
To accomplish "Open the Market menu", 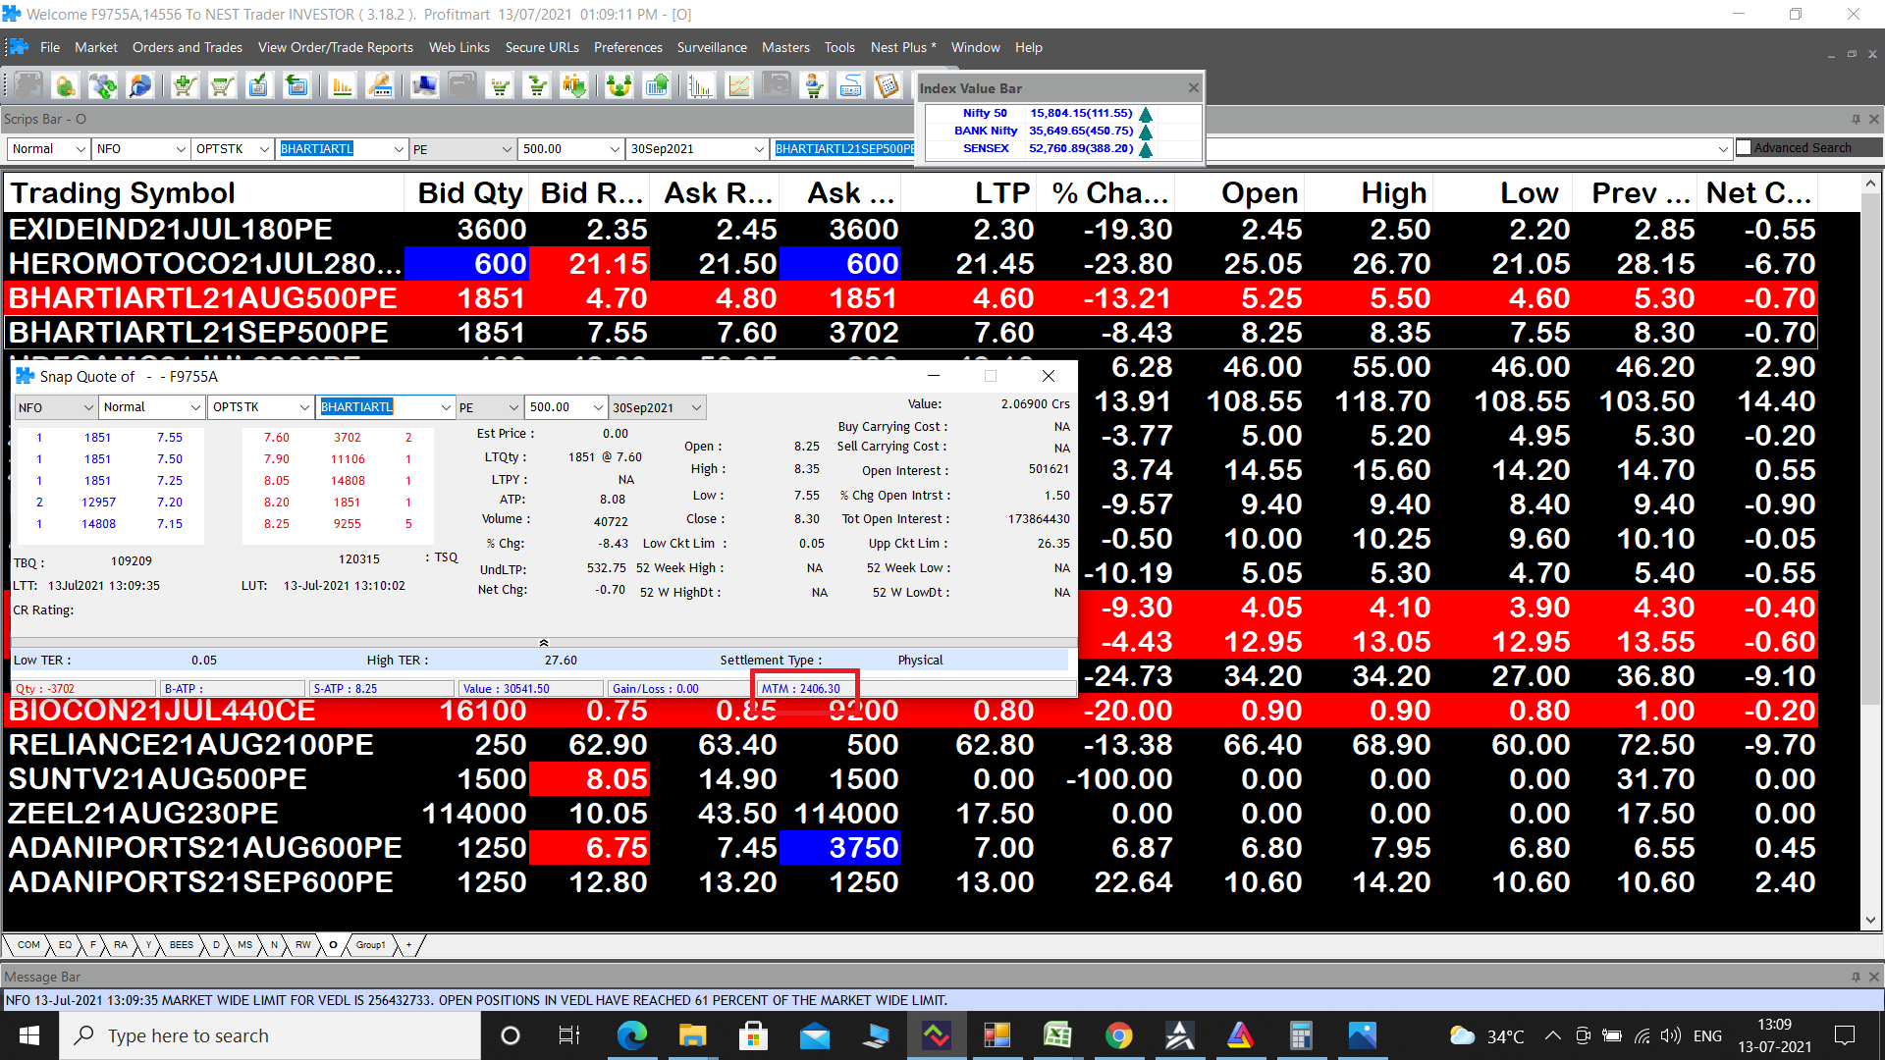I will [x=96, y=47].
